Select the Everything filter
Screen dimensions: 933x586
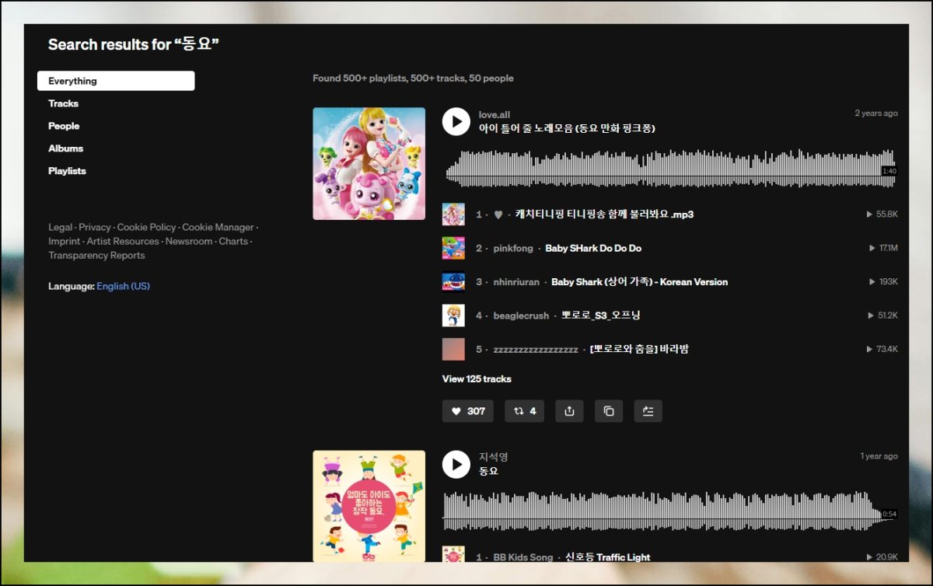tap(116, 81)
